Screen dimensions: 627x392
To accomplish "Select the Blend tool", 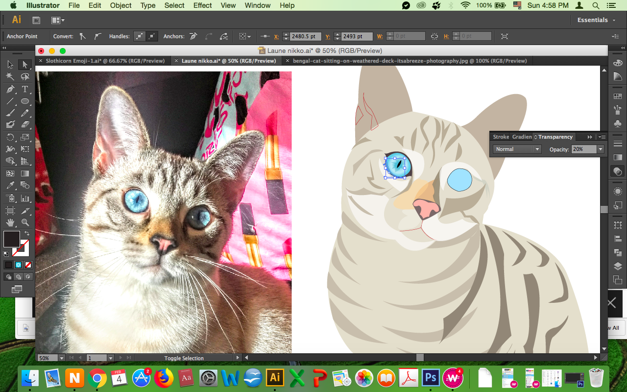I will [x=25, y=186].
